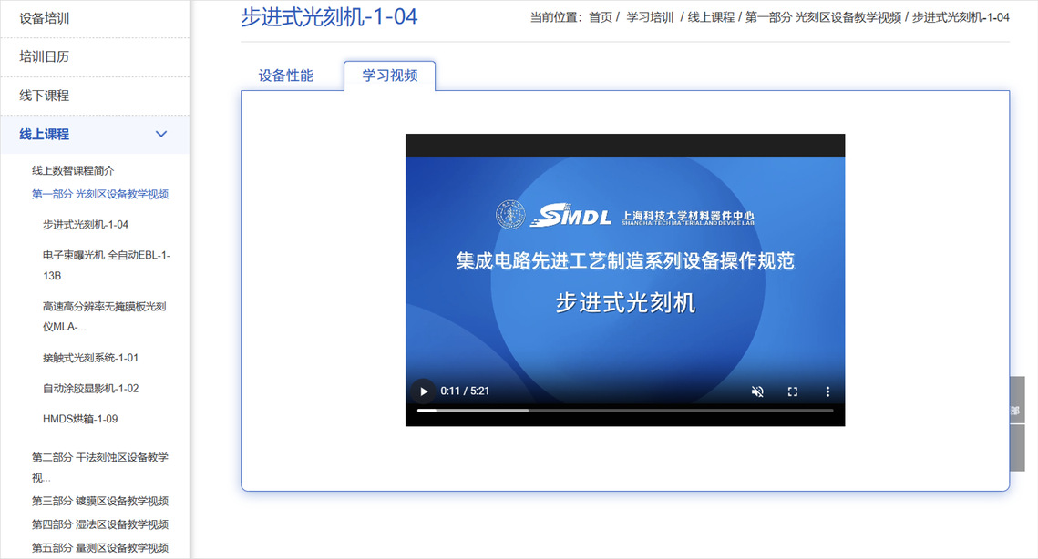Switch to the 设备性能 tab
1038x559 pixels.
click(x=286, y=76)
